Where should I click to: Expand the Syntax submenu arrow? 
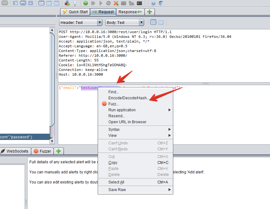(x=169, y=130)
